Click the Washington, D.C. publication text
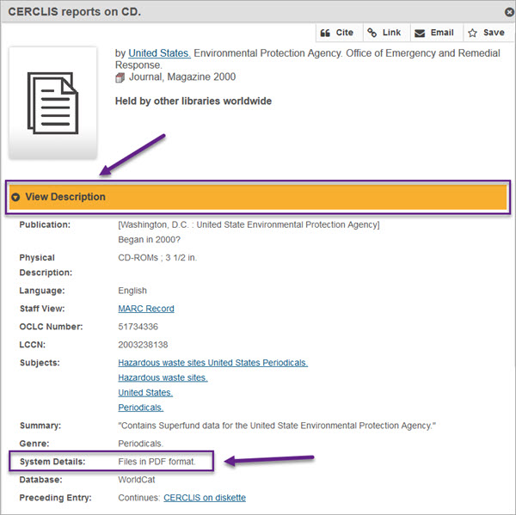Screen dimensions: 516x515 pyautogui.click(x=249, y=224)
